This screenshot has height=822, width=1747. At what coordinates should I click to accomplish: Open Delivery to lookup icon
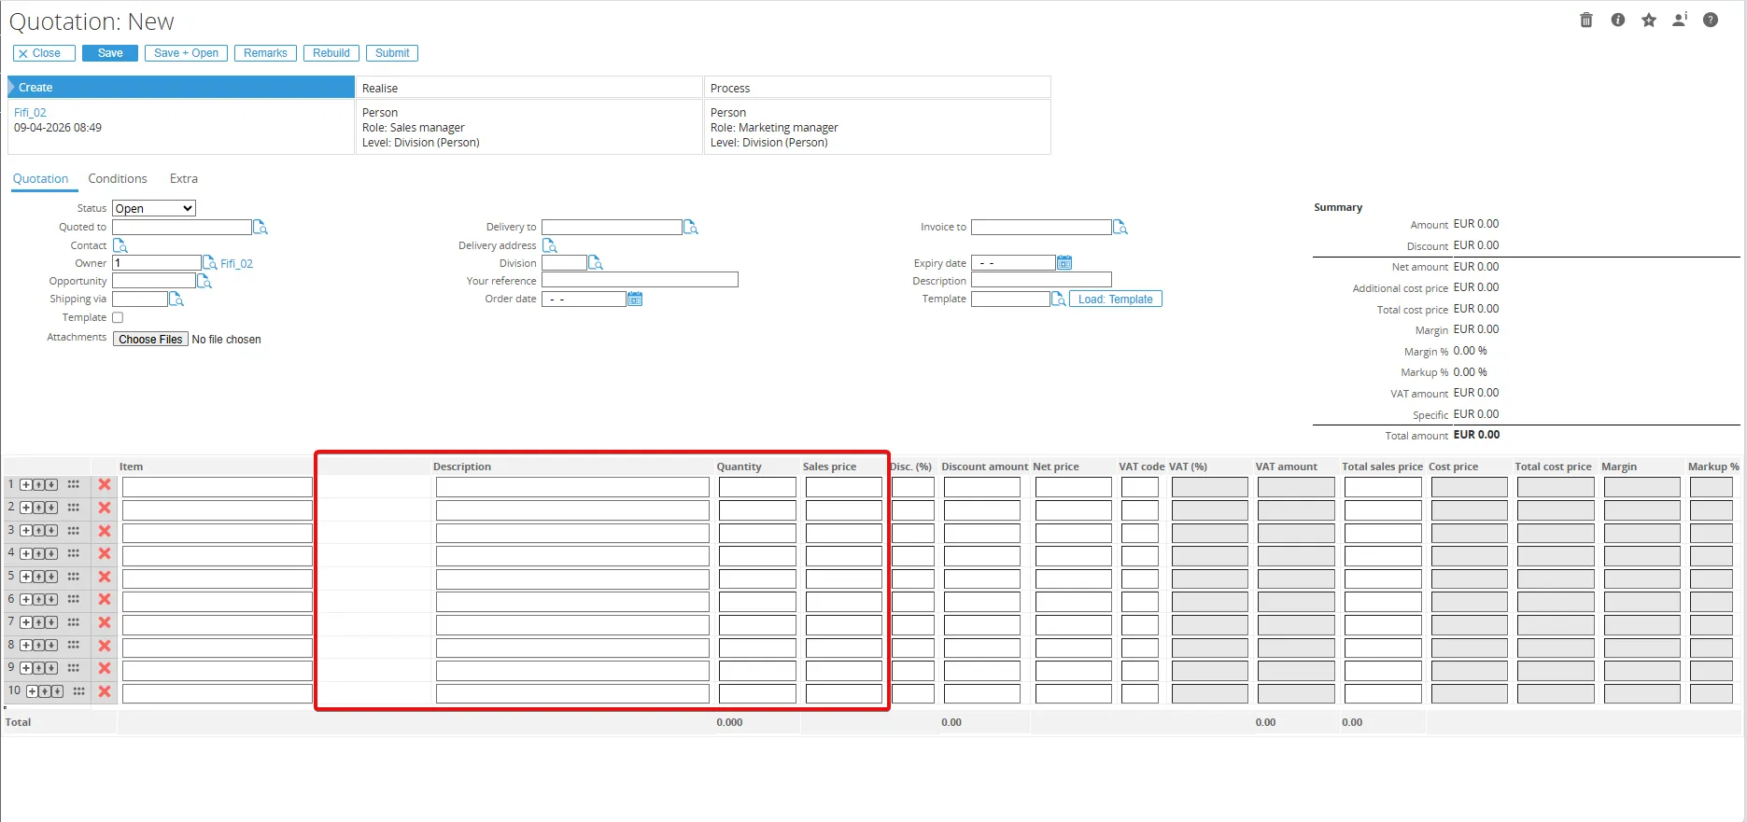click(x=691, y=227)
